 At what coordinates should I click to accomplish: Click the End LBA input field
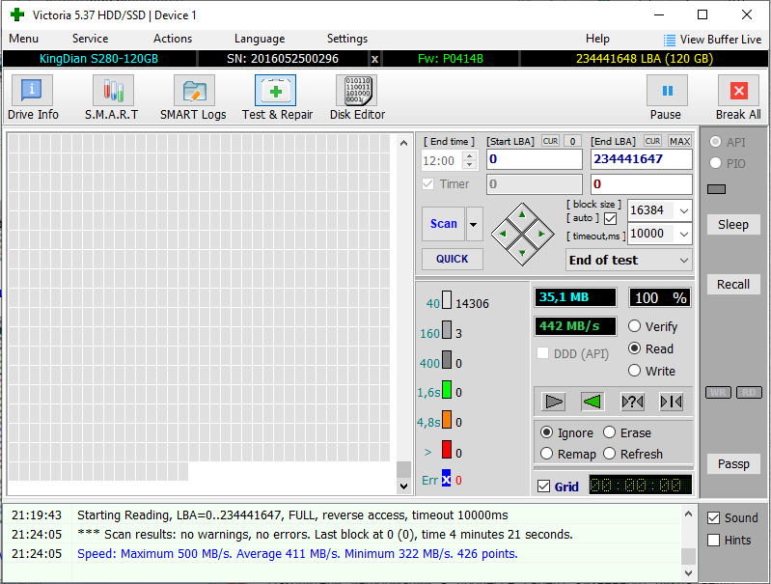(641, 159)
